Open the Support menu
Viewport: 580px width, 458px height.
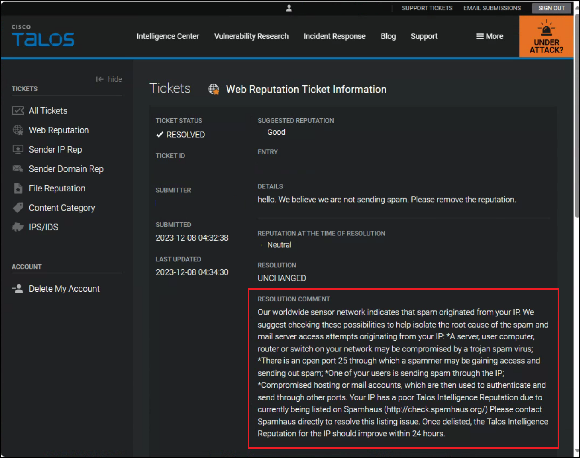click(x=424, y=36)
